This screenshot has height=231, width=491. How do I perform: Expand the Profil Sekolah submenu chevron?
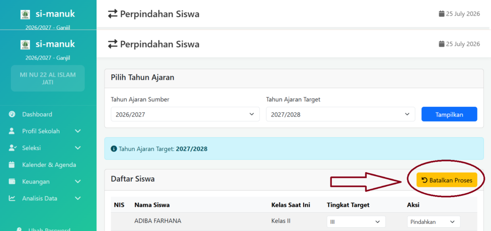point(78,131)
